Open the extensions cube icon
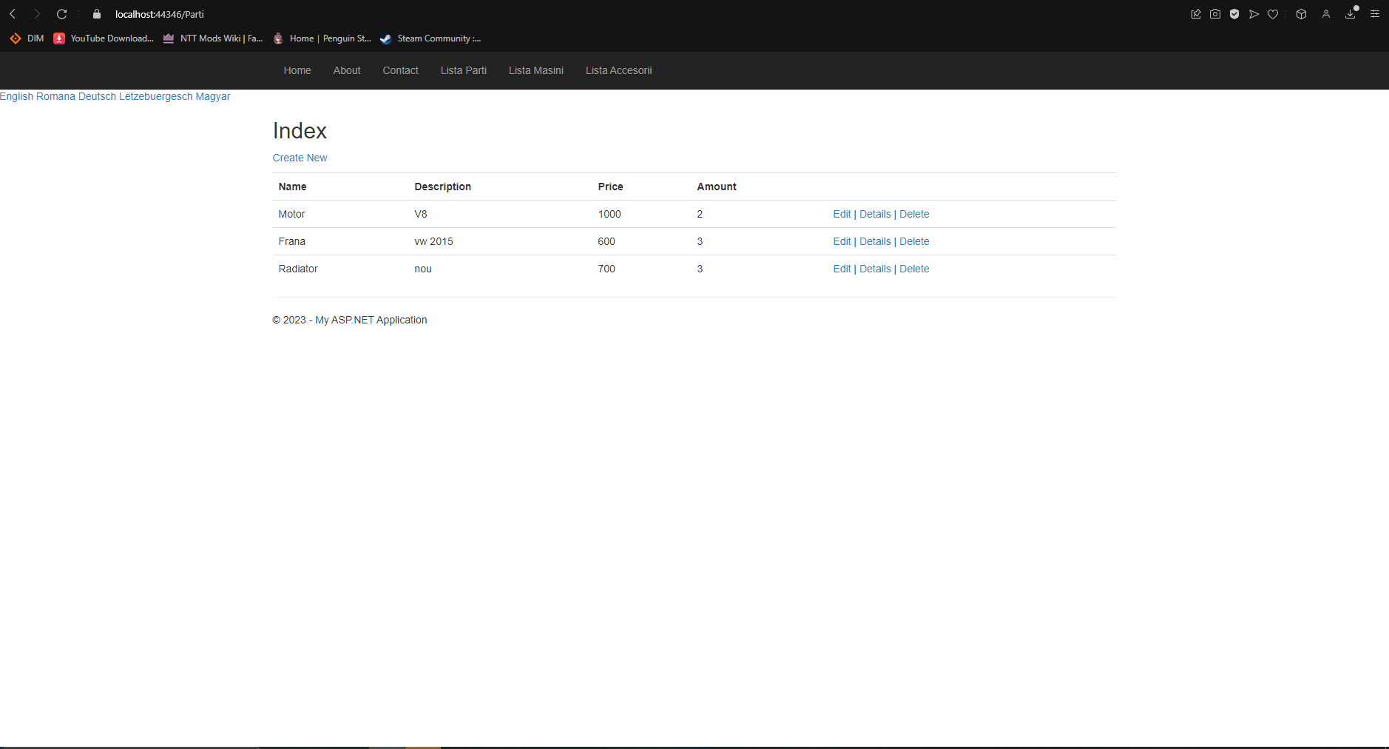The height and width of the screenshot is (749, 1389). pyautogui.click(x=1301, y=13)
